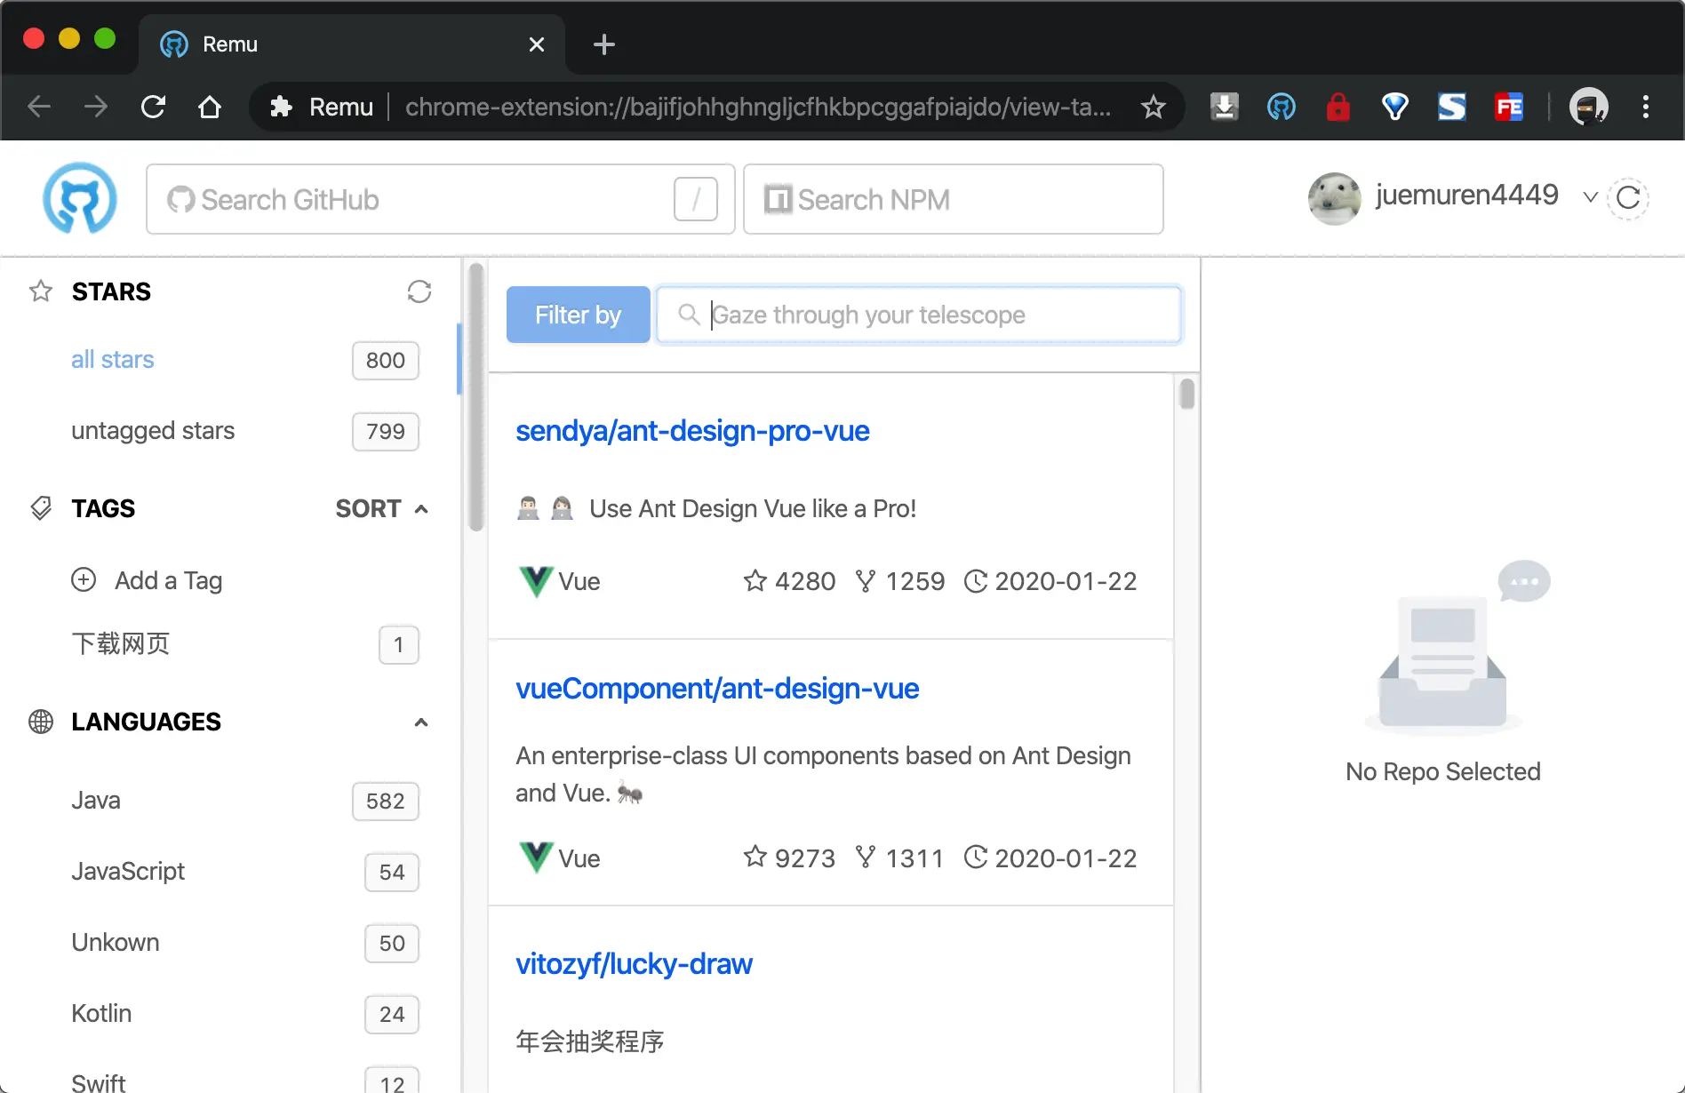Click the browser address bar URL
Image resolution: width=1685 pixels, height=1093 pixels.
[758, 107]
